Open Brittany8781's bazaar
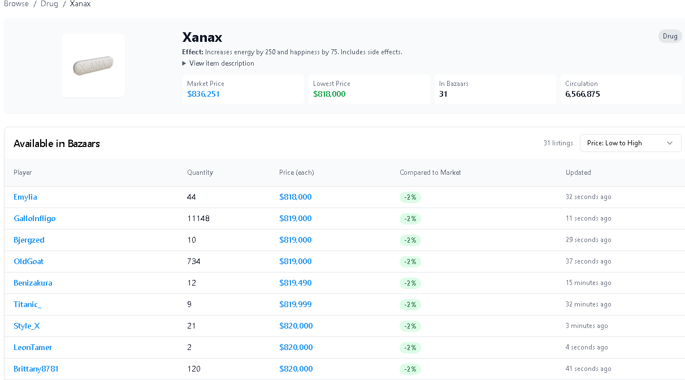The height and width of the screenshot is (380, 685). (x=36, y=369)
